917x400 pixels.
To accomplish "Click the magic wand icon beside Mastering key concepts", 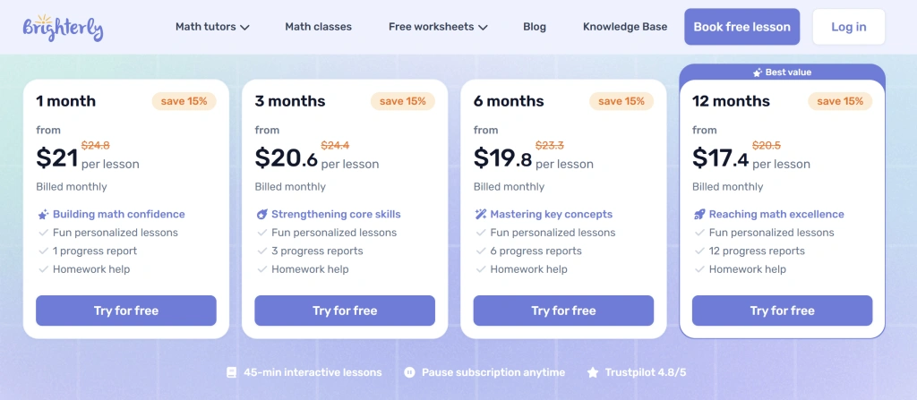I will pos(480,215).
